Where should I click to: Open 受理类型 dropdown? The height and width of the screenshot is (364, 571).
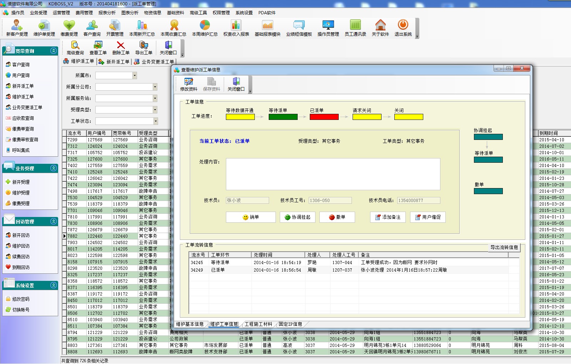coord(155,110)
